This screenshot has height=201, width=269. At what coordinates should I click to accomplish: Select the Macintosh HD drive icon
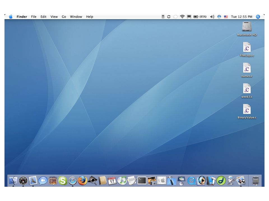(x=247, y=27)
